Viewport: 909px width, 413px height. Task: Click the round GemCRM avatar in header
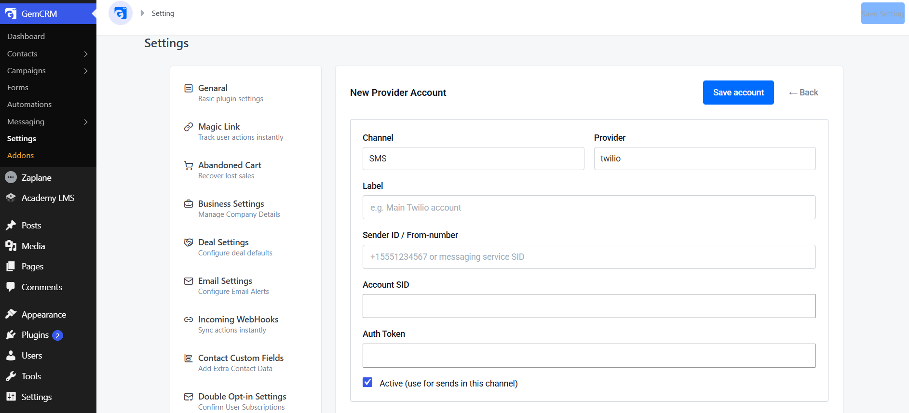coord(121,13)
